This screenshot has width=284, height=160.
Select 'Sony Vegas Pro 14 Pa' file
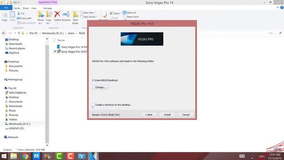72,47
